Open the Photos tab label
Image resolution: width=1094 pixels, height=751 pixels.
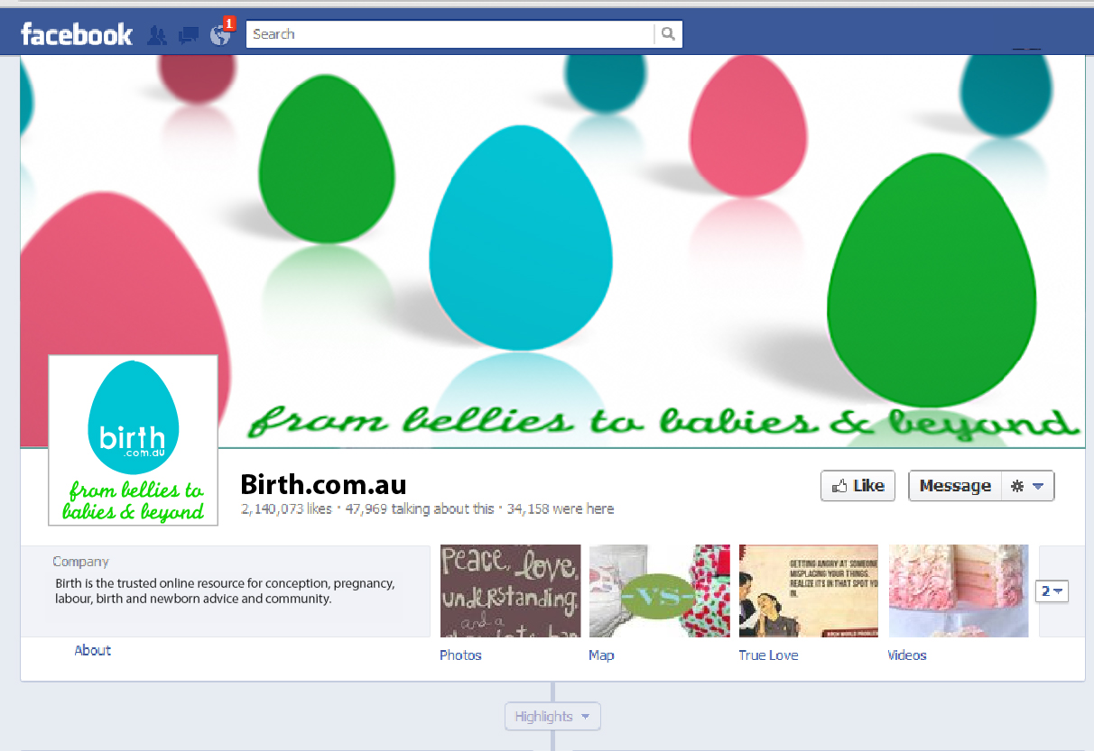460,655
